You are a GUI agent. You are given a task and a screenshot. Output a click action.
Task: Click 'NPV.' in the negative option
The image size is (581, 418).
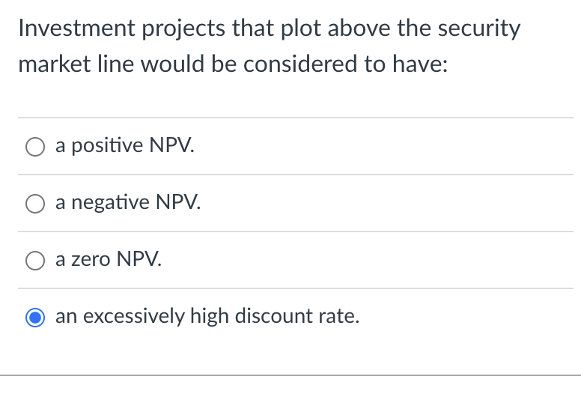pyautogui.click(x=178, y=202)
